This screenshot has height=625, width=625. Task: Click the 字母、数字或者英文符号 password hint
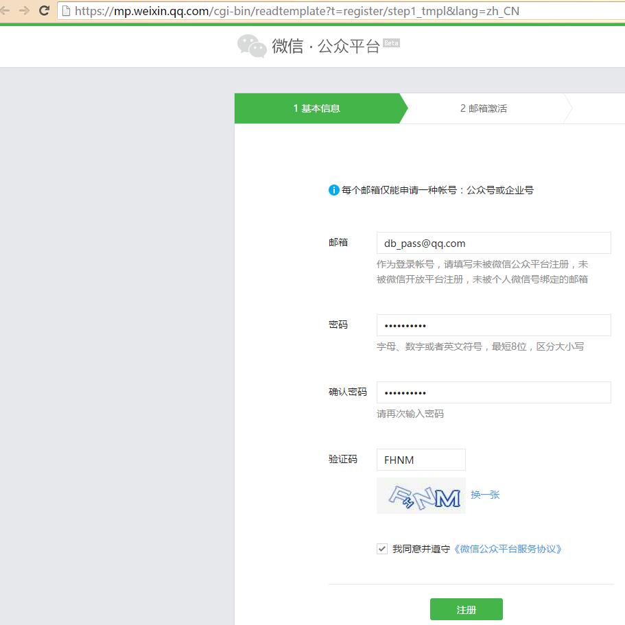[x=480, y=346]
